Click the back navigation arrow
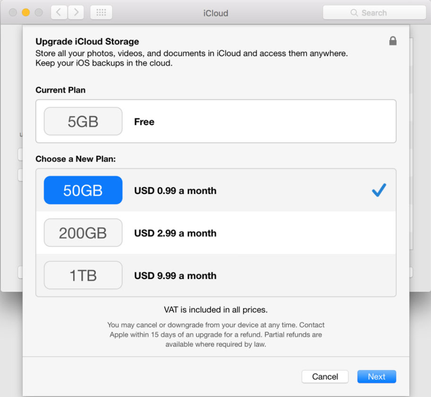 (59, 12)
